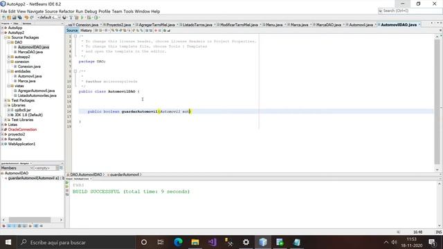Click the New File toolbar icon
The width and height of the screenshot is (443, 249).
click(4, 17)
